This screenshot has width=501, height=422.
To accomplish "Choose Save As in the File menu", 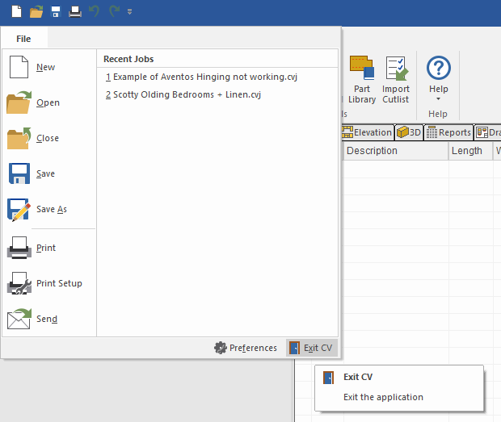I will tap(19, 210).
